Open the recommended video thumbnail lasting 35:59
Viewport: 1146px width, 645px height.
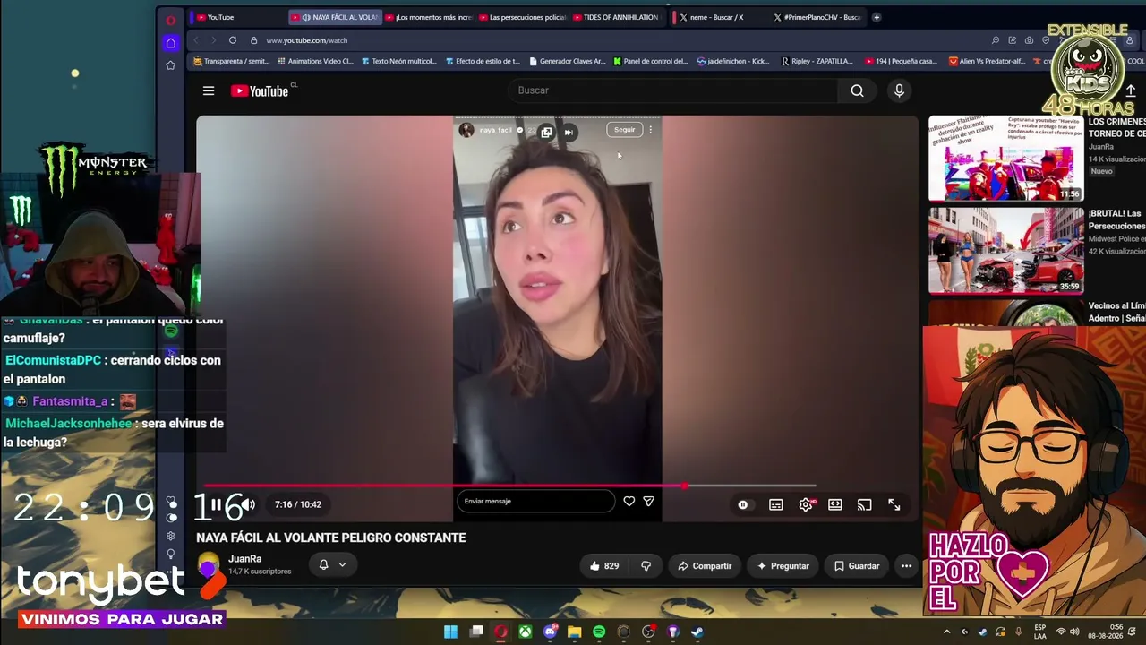point(1005,251)
